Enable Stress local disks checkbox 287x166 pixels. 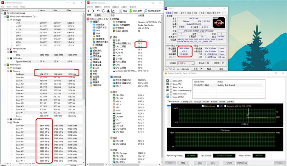click(x=171, y=94)
